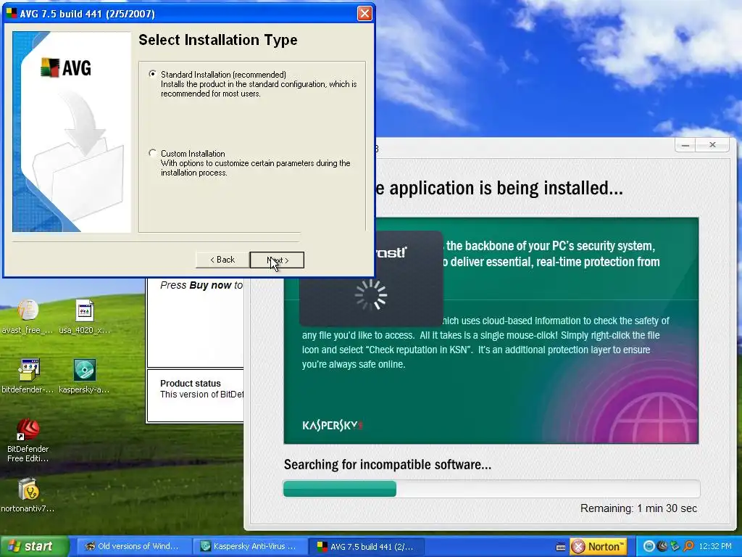
Task: Click 'Remaining: 1 min 30 sec' text
Action: click(638, 508)
